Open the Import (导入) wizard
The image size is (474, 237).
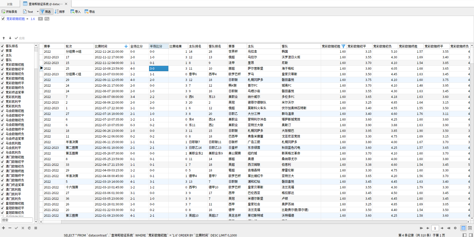[x=76, y=12]
